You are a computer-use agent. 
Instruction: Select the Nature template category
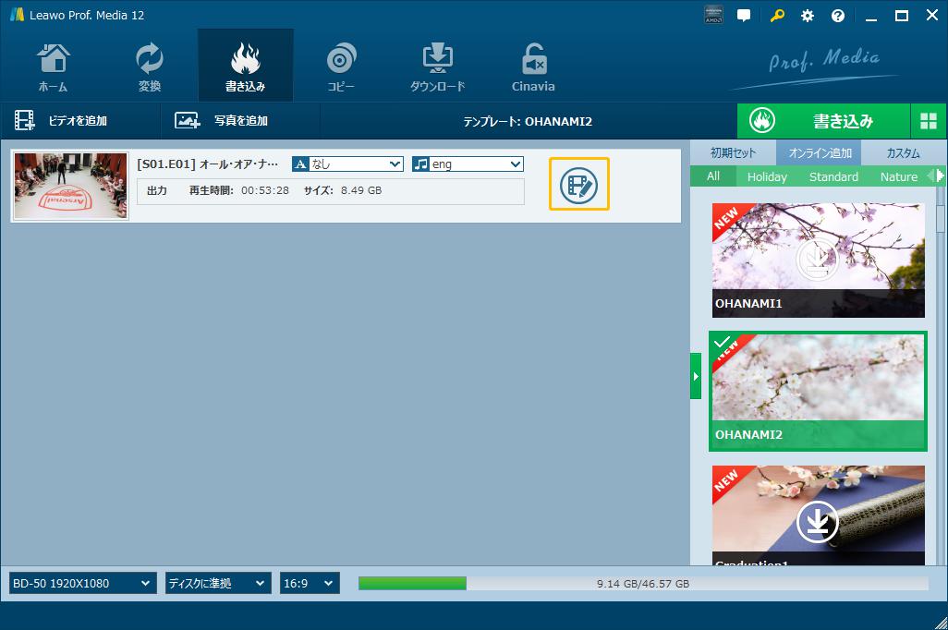pos(898,176)
